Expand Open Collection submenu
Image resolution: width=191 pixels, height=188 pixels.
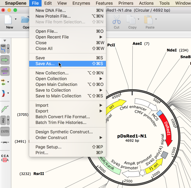(x=68, y=79)
